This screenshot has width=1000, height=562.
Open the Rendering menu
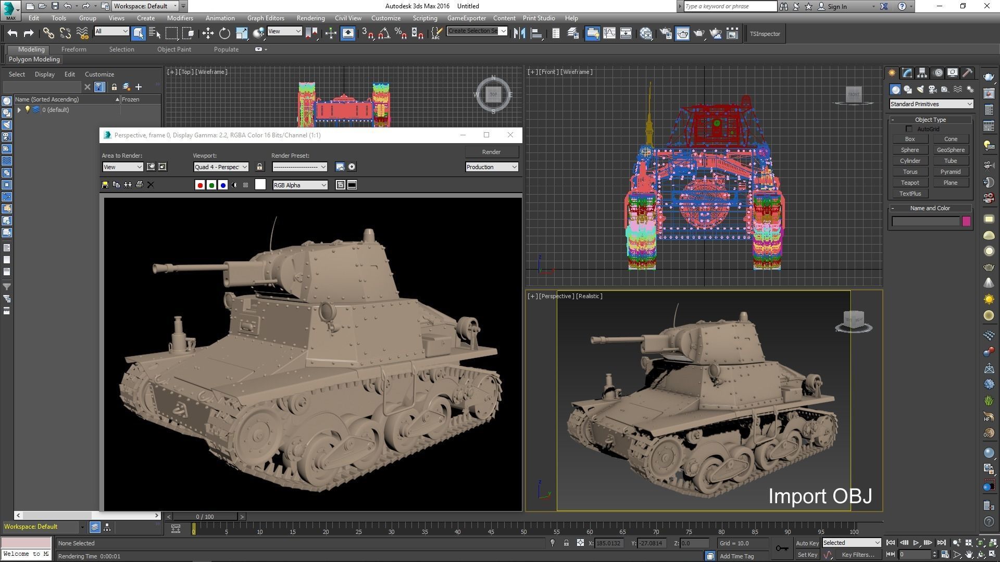pyautogui.click(x=310, y=18)
